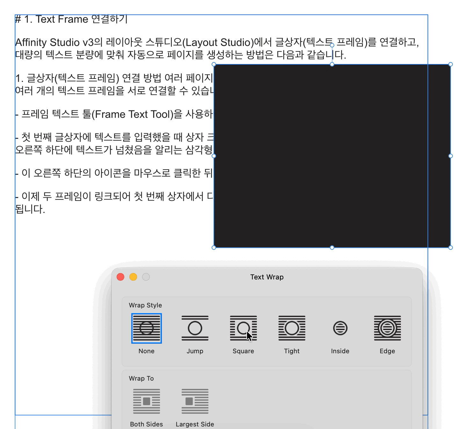This screenshot has width=471, height=429.
Task: Click the rotation handle above the rectangle
Action: (332, 45)
